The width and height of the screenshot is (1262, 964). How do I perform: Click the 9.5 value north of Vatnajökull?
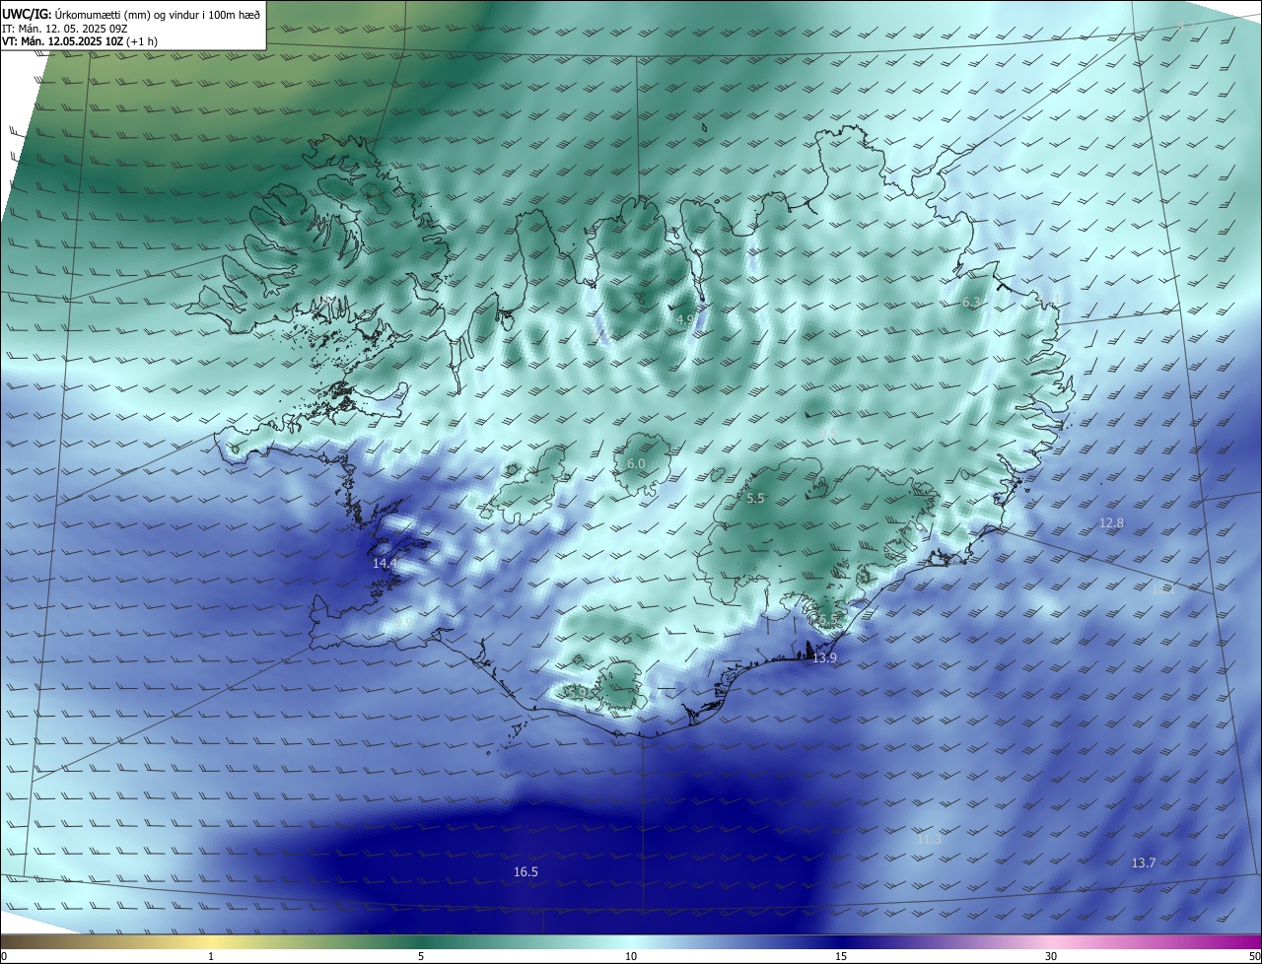pos(826,431)
